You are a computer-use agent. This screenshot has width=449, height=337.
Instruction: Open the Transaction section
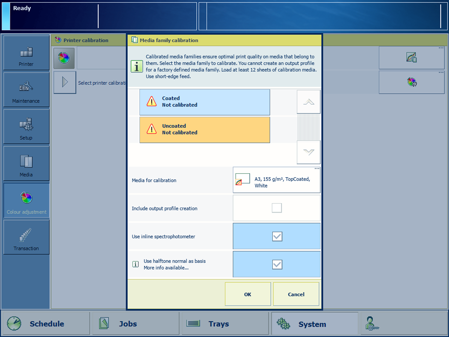pos(26,237)
